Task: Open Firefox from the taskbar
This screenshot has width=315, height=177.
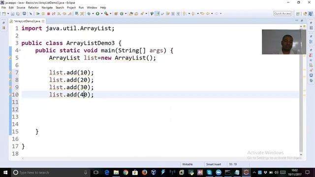Action: (144, 173)
